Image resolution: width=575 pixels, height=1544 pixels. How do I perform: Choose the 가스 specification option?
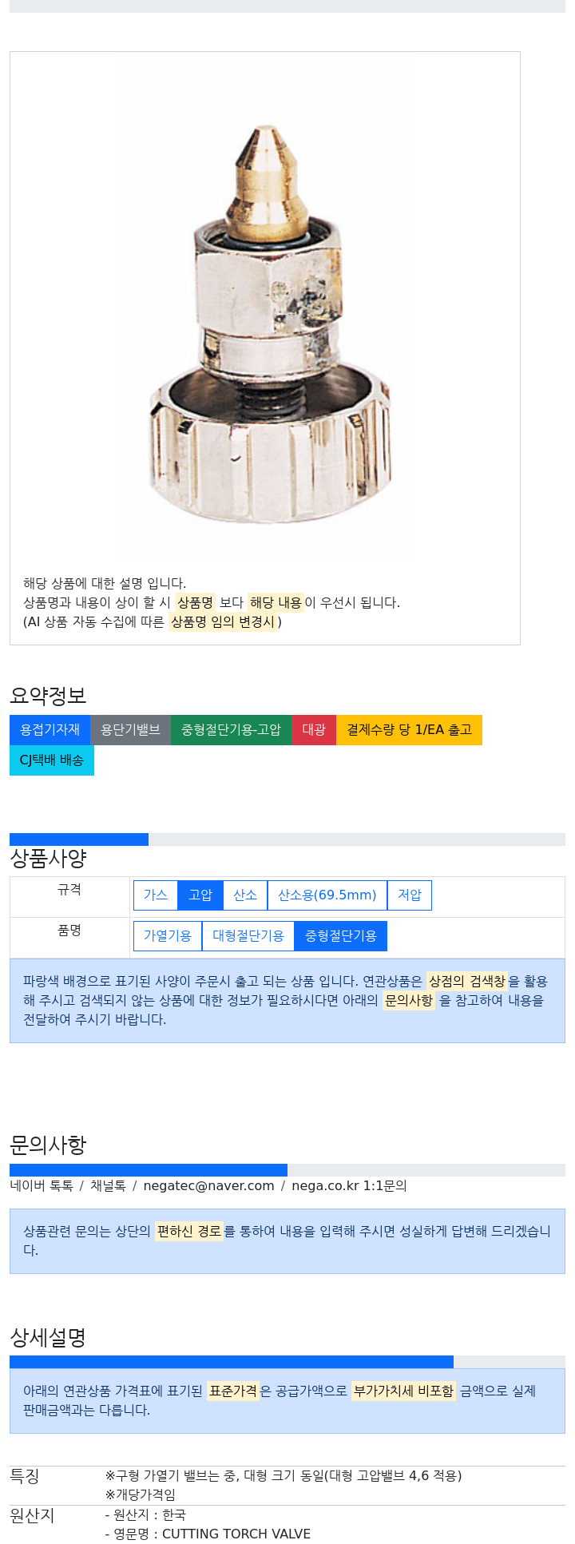point(156,895)
